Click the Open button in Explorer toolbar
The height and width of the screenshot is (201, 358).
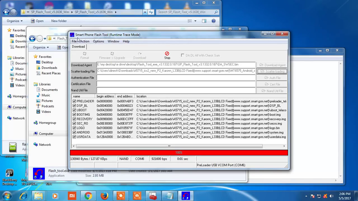click(37, 21)
